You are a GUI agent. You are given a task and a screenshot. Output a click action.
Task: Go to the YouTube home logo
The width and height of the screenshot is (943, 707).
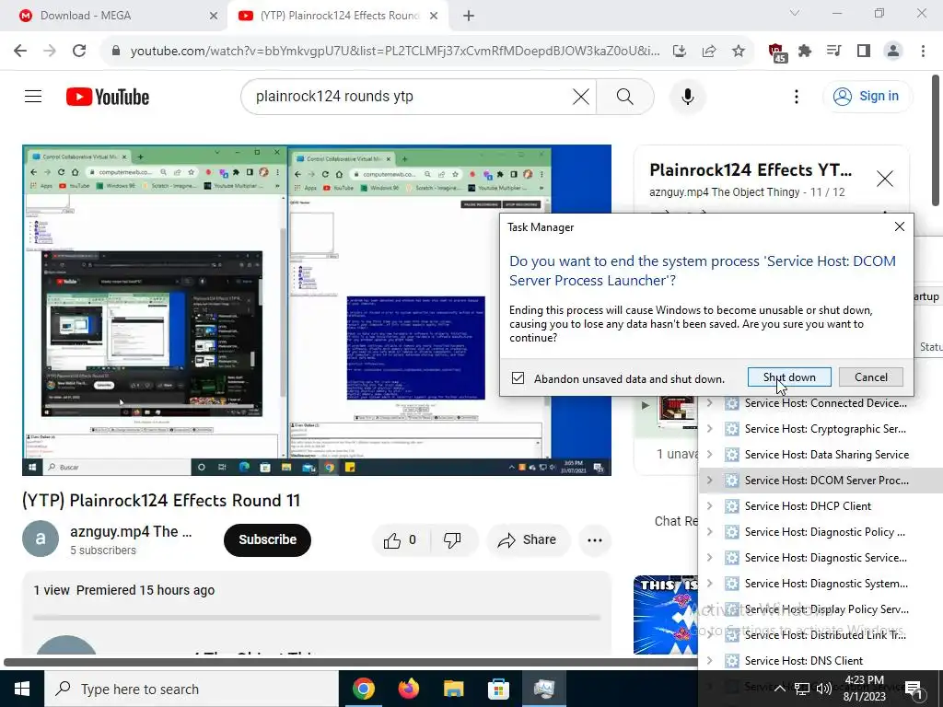coord(108,97)
